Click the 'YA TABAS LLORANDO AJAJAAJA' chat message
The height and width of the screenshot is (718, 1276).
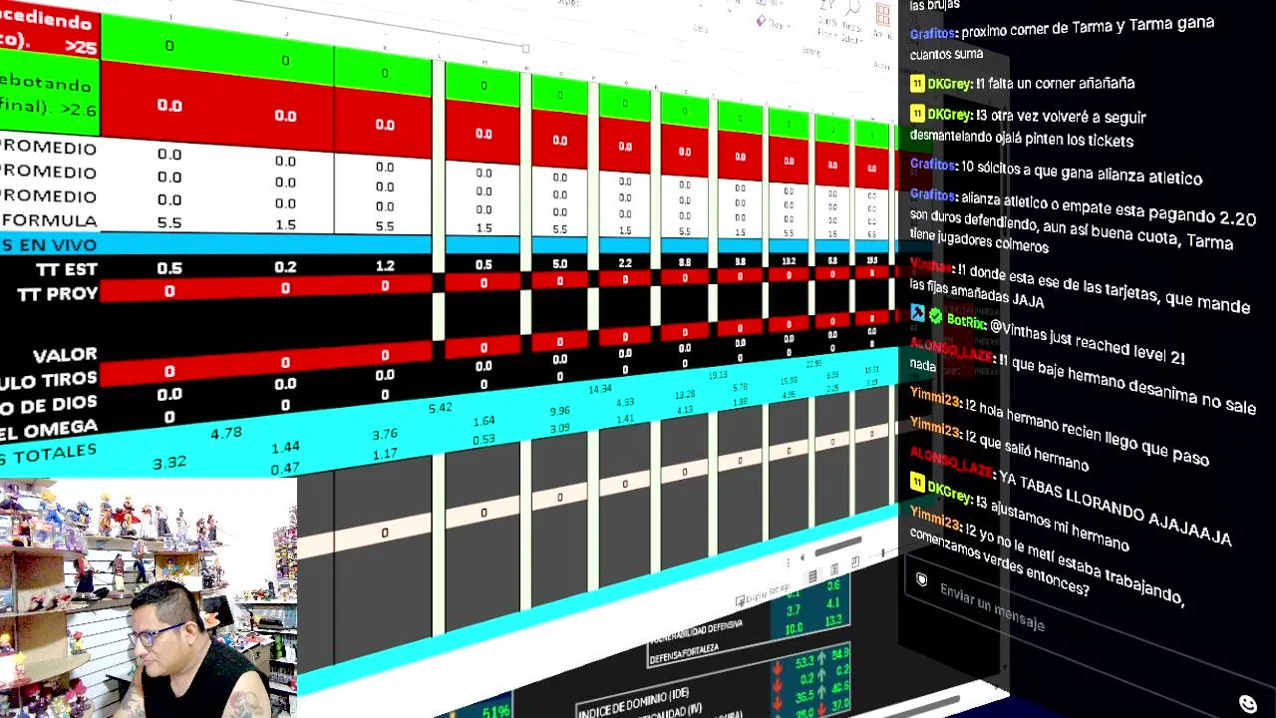[1115, 509]
